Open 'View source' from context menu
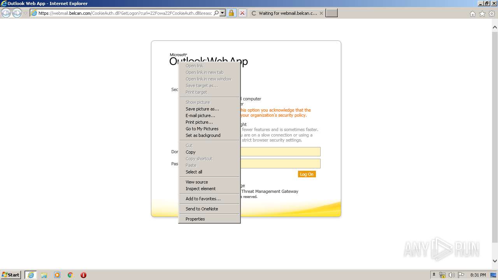The width and height of the screenshot is (498, 280). (209, 182)
